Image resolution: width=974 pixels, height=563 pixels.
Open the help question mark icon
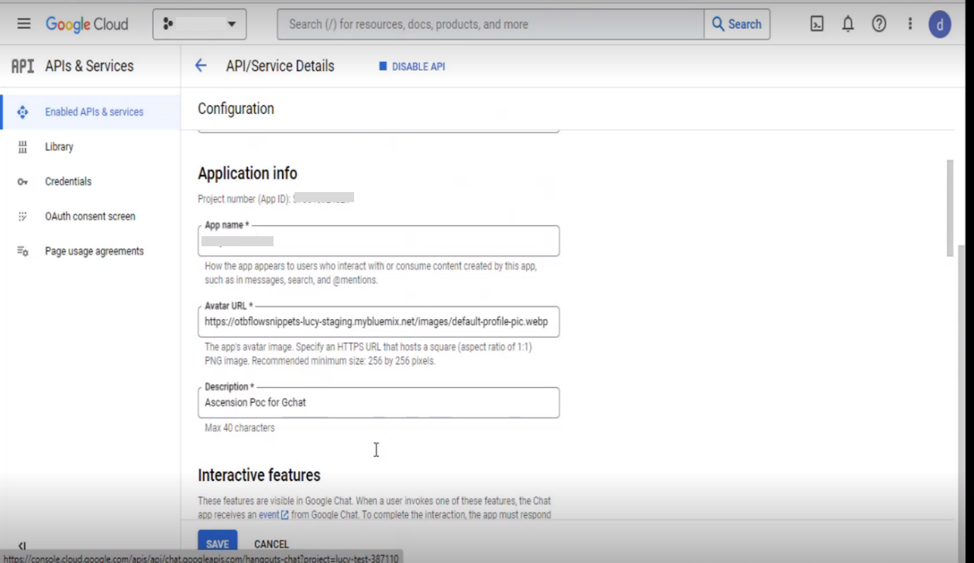click(x=879, y=24)
